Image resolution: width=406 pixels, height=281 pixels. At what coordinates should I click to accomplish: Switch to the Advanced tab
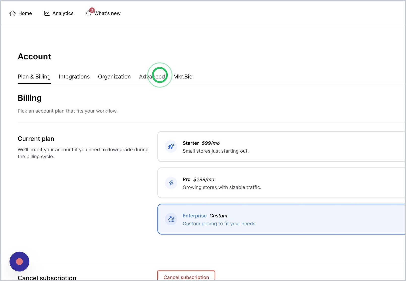tap(152, 77)
